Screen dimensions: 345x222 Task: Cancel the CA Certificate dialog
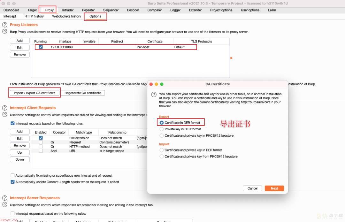pos(252,188)
